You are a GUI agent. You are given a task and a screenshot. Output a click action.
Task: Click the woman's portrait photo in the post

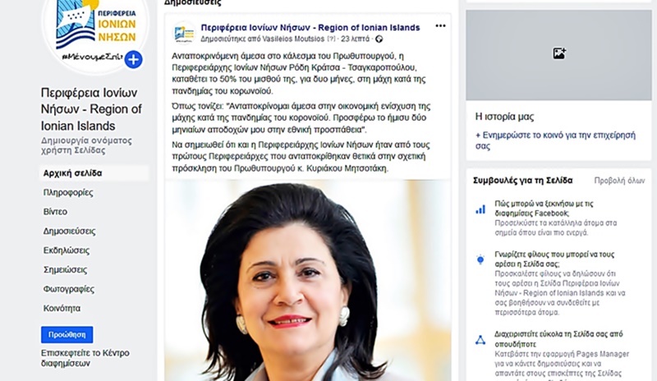tap(308, 280)
